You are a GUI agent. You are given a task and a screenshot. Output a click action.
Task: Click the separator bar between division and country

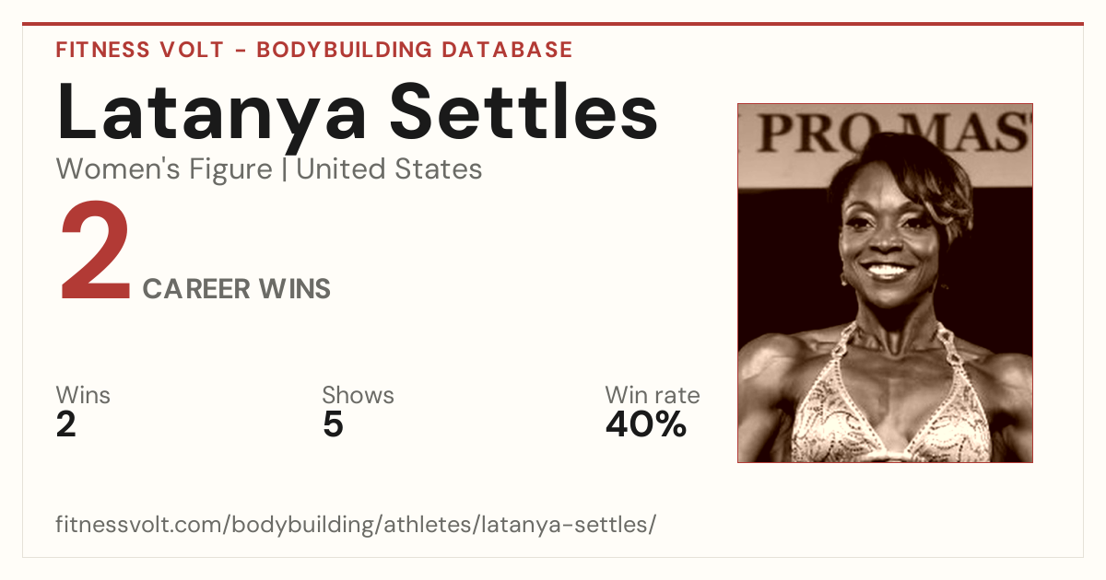click(284, 170)
